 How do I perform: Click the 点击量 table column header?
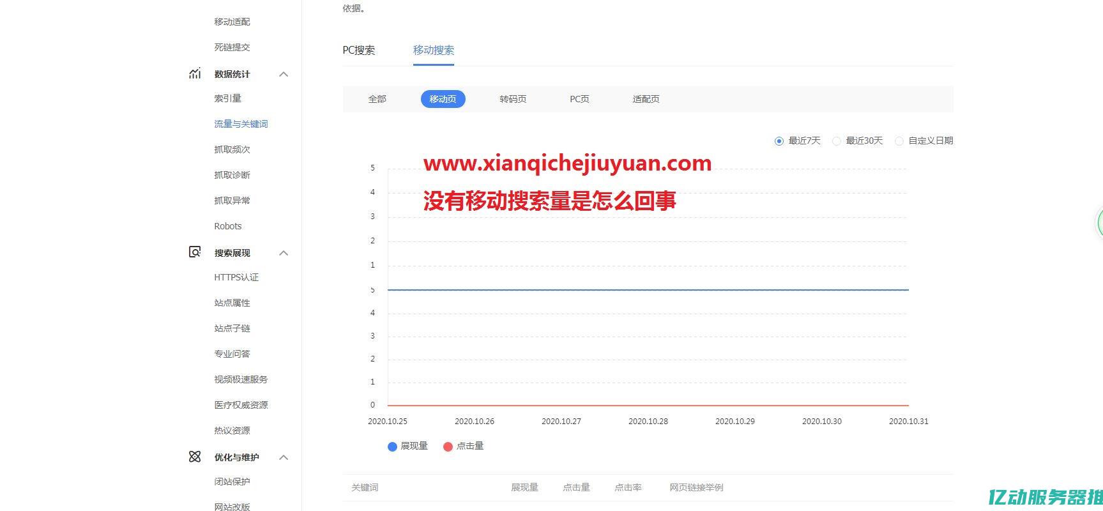576,487
